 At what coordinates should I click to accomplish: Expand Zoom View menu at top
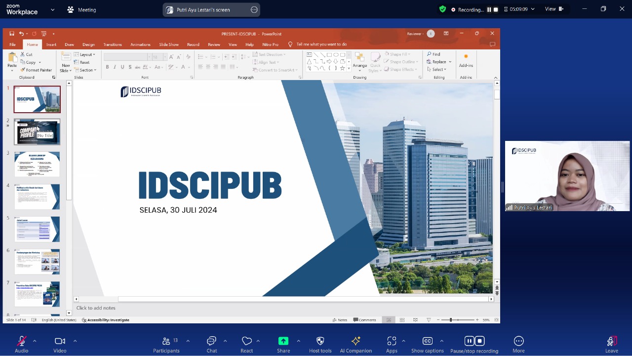(553, 9)
